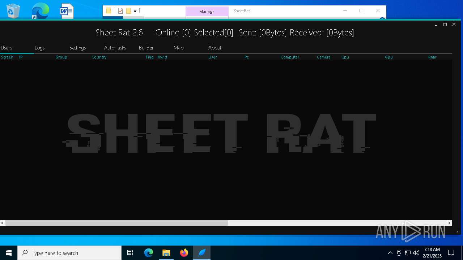Open the taskbar clock and date
The width and height of the screenshot is (463, 260).
click(432, 253)
